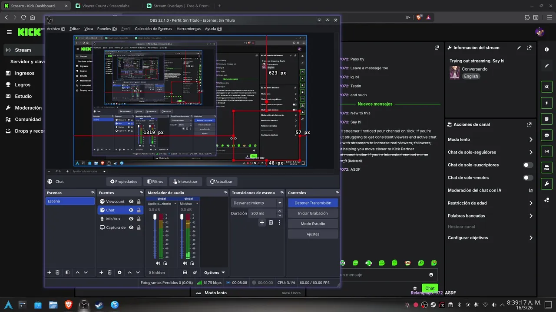The image size is (556, 312).
Task: Toggle visibility of the Viewcount source
Action: [x=131, y=201]
